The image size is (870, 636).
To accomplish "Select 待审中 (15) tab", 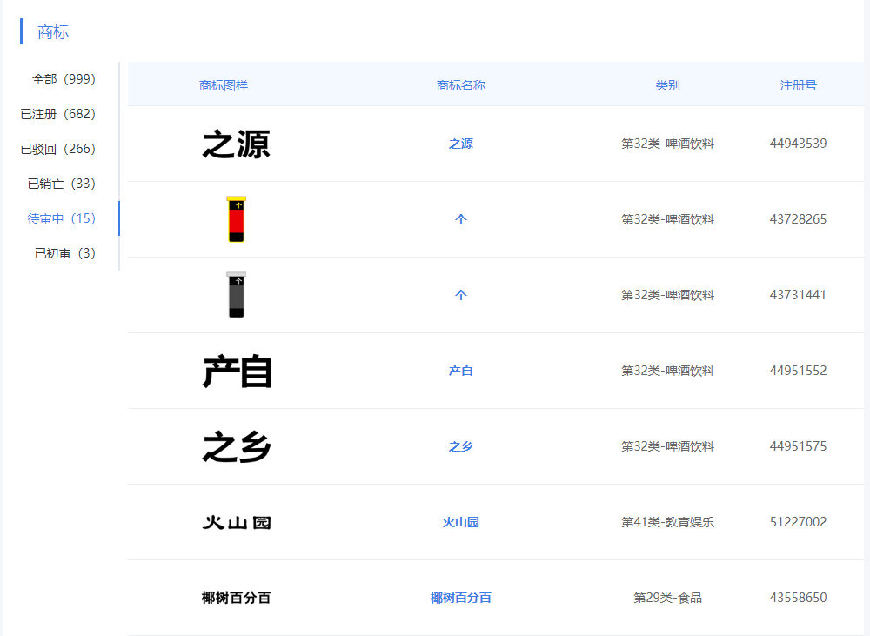I will tap(61, 218).
